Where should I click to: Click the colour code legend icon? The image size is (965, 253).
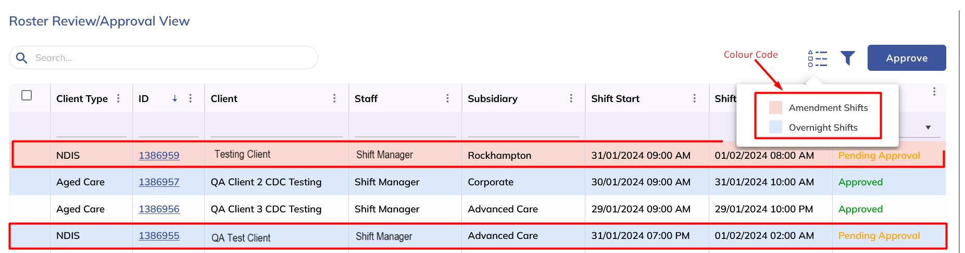tap(817, 58)
